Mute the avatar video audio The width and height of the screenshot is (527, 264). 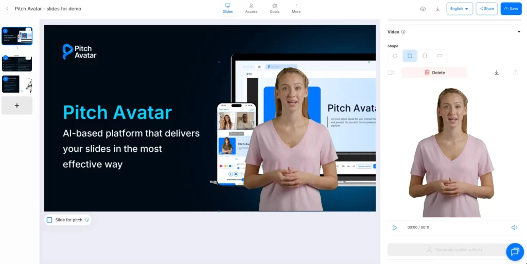click(x=514, y=227)
